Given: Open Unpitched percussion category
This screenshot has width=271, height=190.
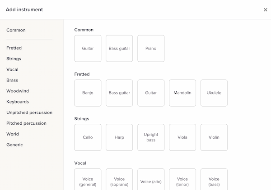Looking at the screenshot, I should (29, 113).
